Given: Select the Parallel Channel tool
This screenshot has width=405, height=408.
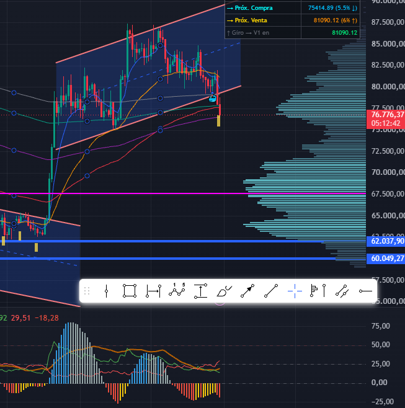Looking at the screenshot, I should point(342,291).
